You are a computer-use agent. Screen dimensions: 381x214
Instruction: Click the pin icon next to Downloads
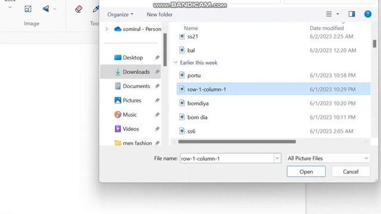(157, 72)
